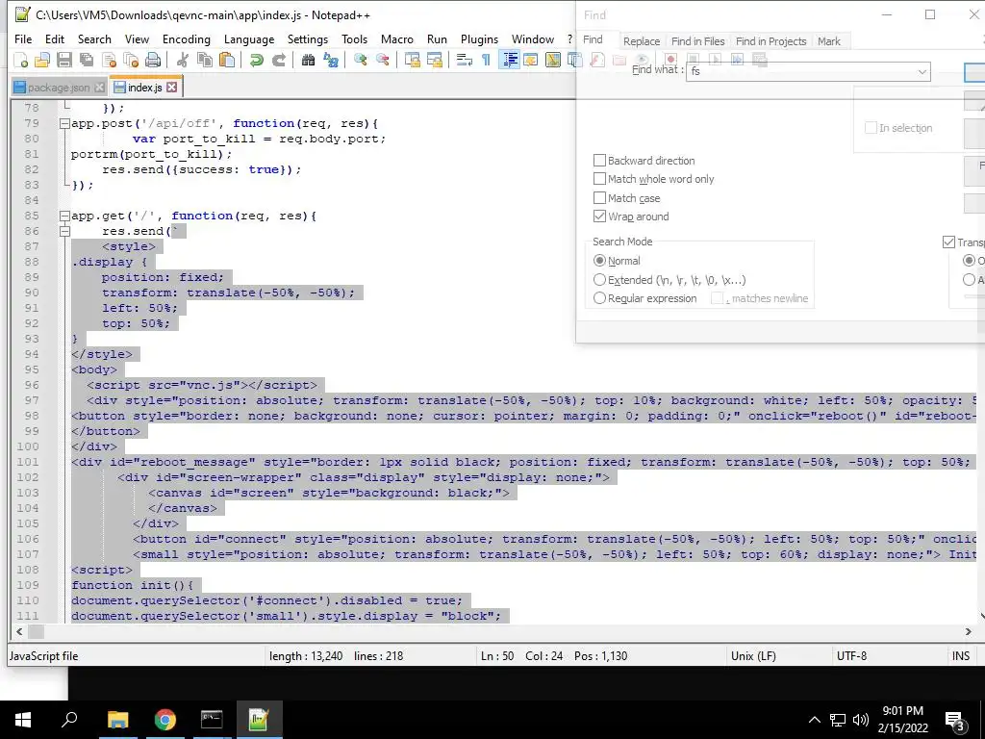Screen dimensions: 985x739
Task: Redo using the gray arrow icon
Action: tap(278, 61)
